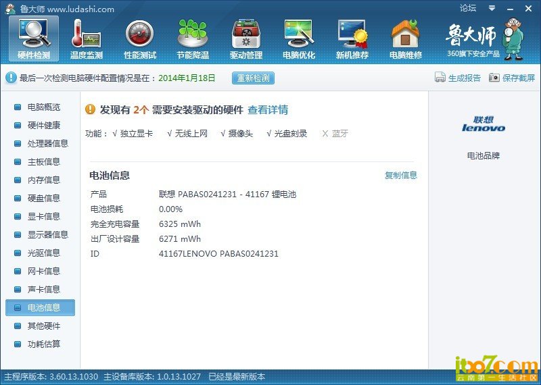Open the title bar dropdown menu arrow
Viewport: 541px width, 385px height.
pyautogui.click(x=492, y=8)
